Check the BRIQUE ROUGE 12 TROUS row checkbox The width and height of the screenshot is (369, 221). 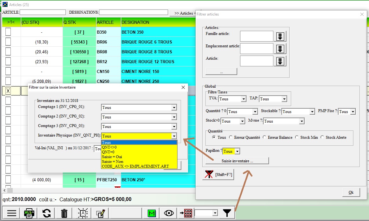click(8, 61)
